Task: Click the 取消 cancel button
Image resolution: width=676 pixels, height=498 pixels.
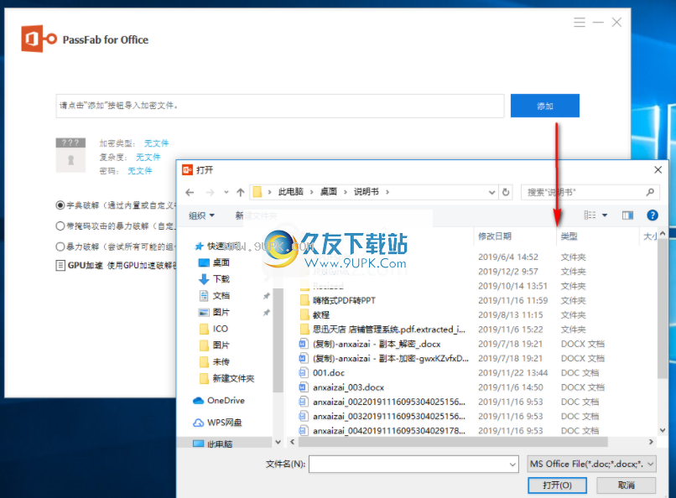Action: pos(626,485)
